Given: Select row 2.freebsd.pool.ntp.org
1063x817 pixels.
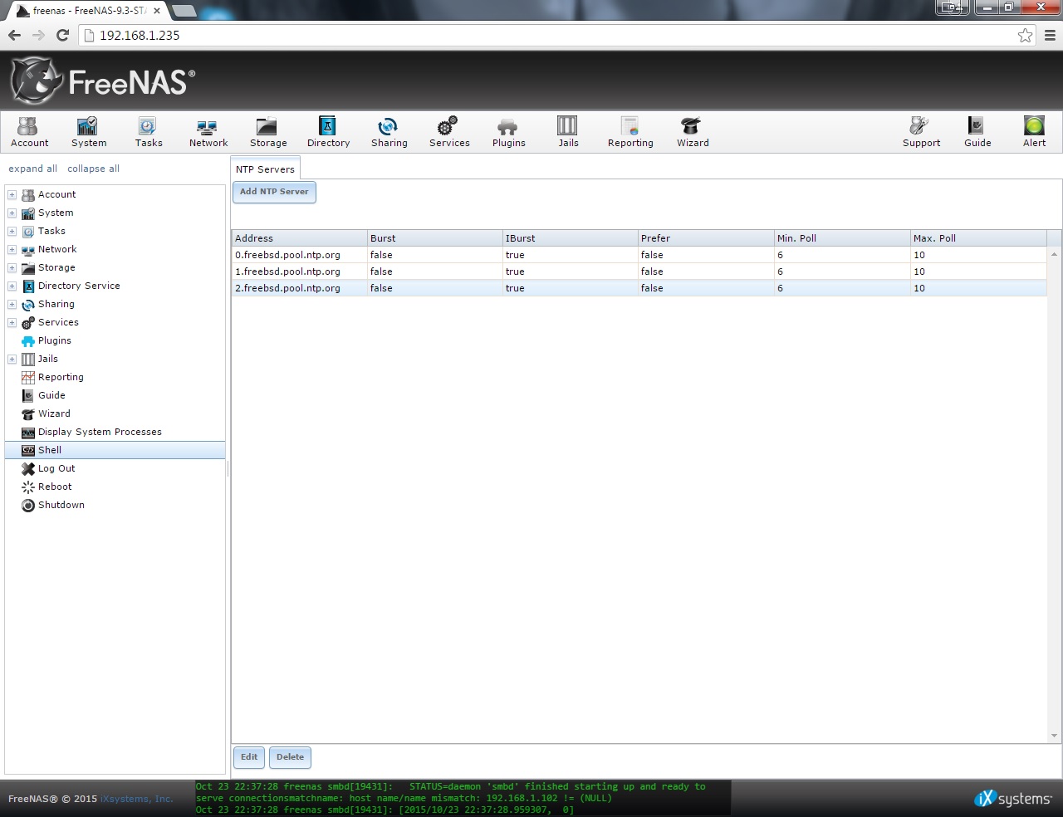Looking at the screenshot, I should 639,288.
